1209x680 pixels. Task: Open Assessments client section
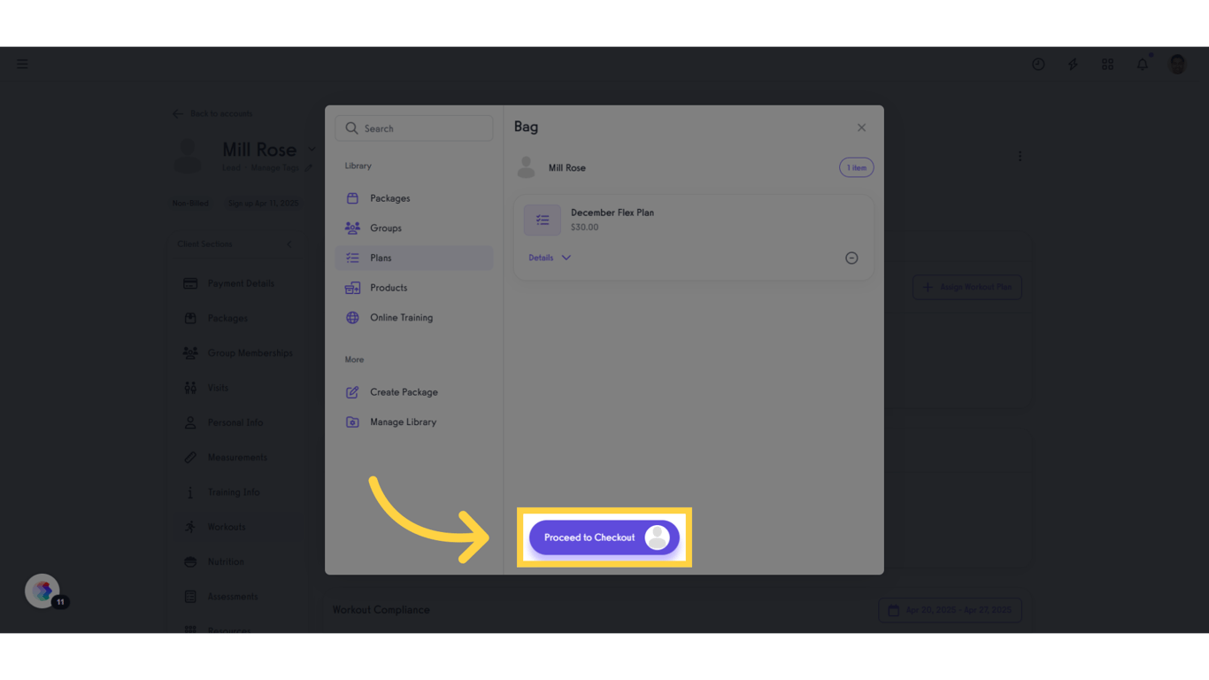click(239, 597)
